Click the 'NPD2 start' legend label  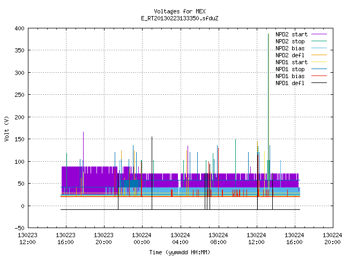click(x=292, y=34)
